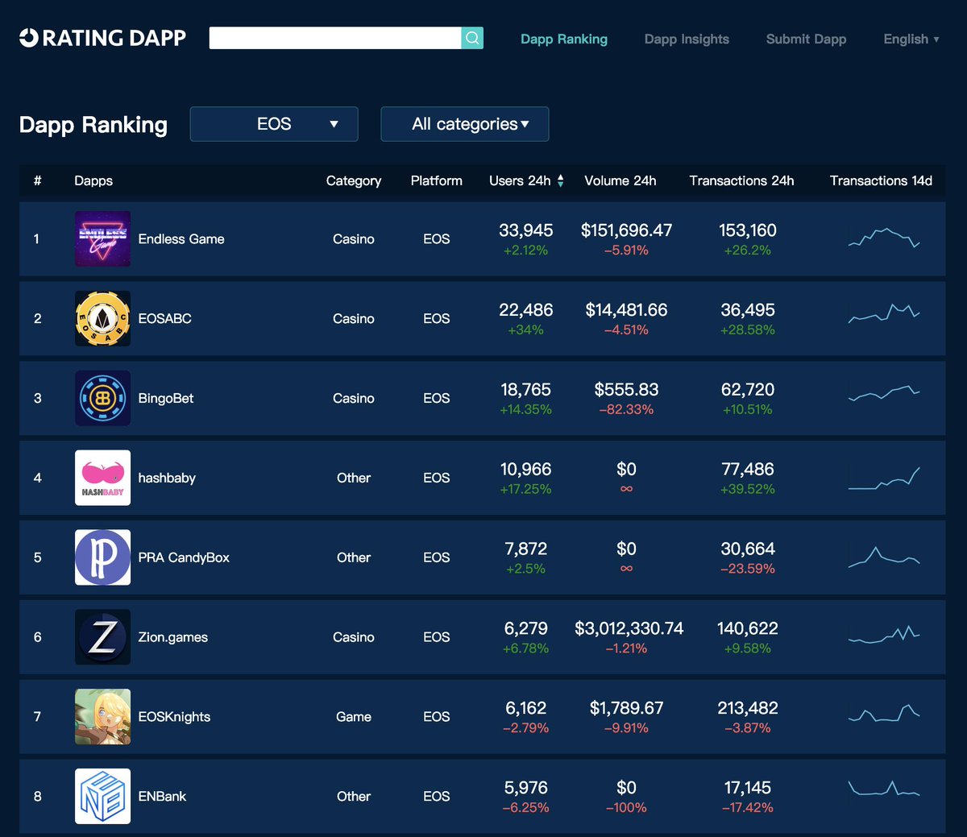
Task: Click transactions value 77,486
Action: pos(748,469)
